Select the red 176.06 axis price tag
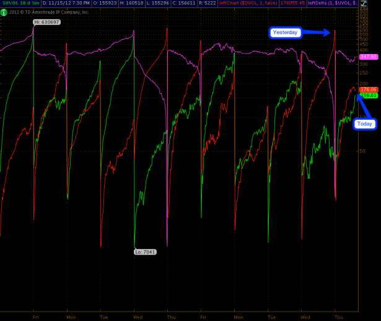 click(369, 89)
